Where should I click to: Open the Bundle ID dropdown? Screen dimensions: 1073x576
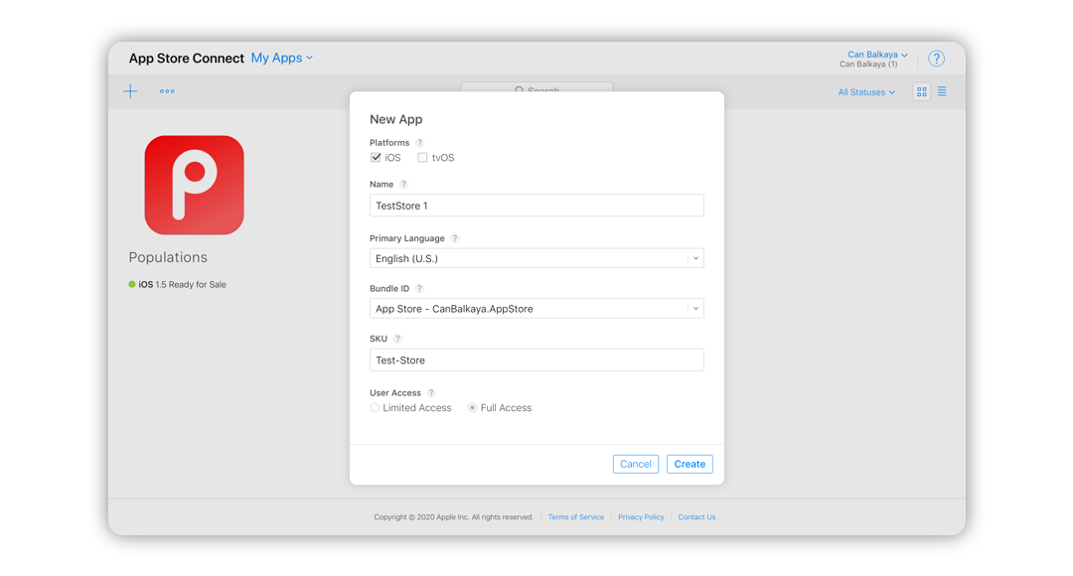pyautogui.click(x=536, y=309)
